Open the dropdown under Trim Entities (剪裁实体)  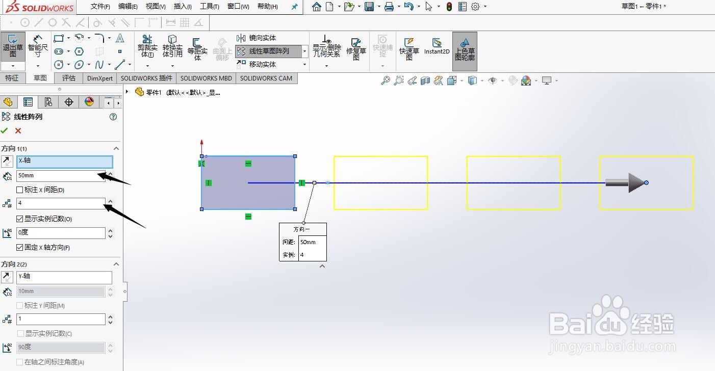[147, 65]
